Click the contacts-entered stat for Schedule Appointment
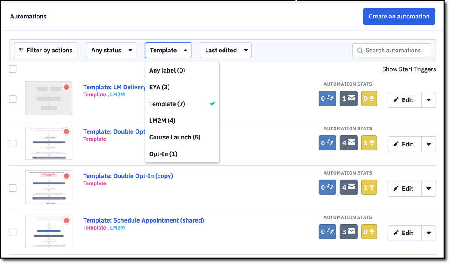 tap(327, 232)
